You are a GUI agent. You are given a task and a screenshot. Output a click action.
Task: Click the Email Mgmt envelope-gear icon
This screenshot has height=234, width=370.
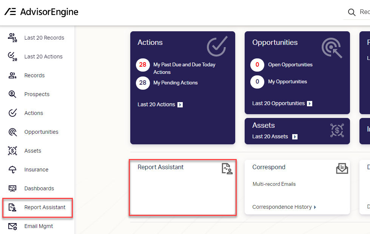[x=12, y=226]
